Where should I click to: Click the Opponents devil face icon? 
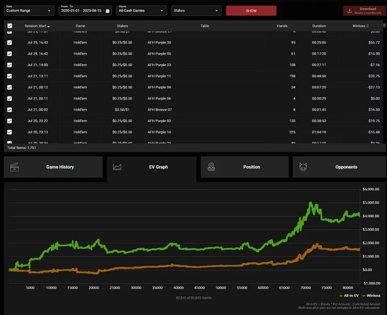click(x=303, y=167)
